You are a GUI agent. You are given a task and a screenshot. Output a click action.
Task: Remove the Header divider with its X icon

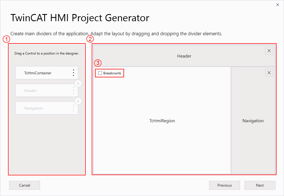269,51
